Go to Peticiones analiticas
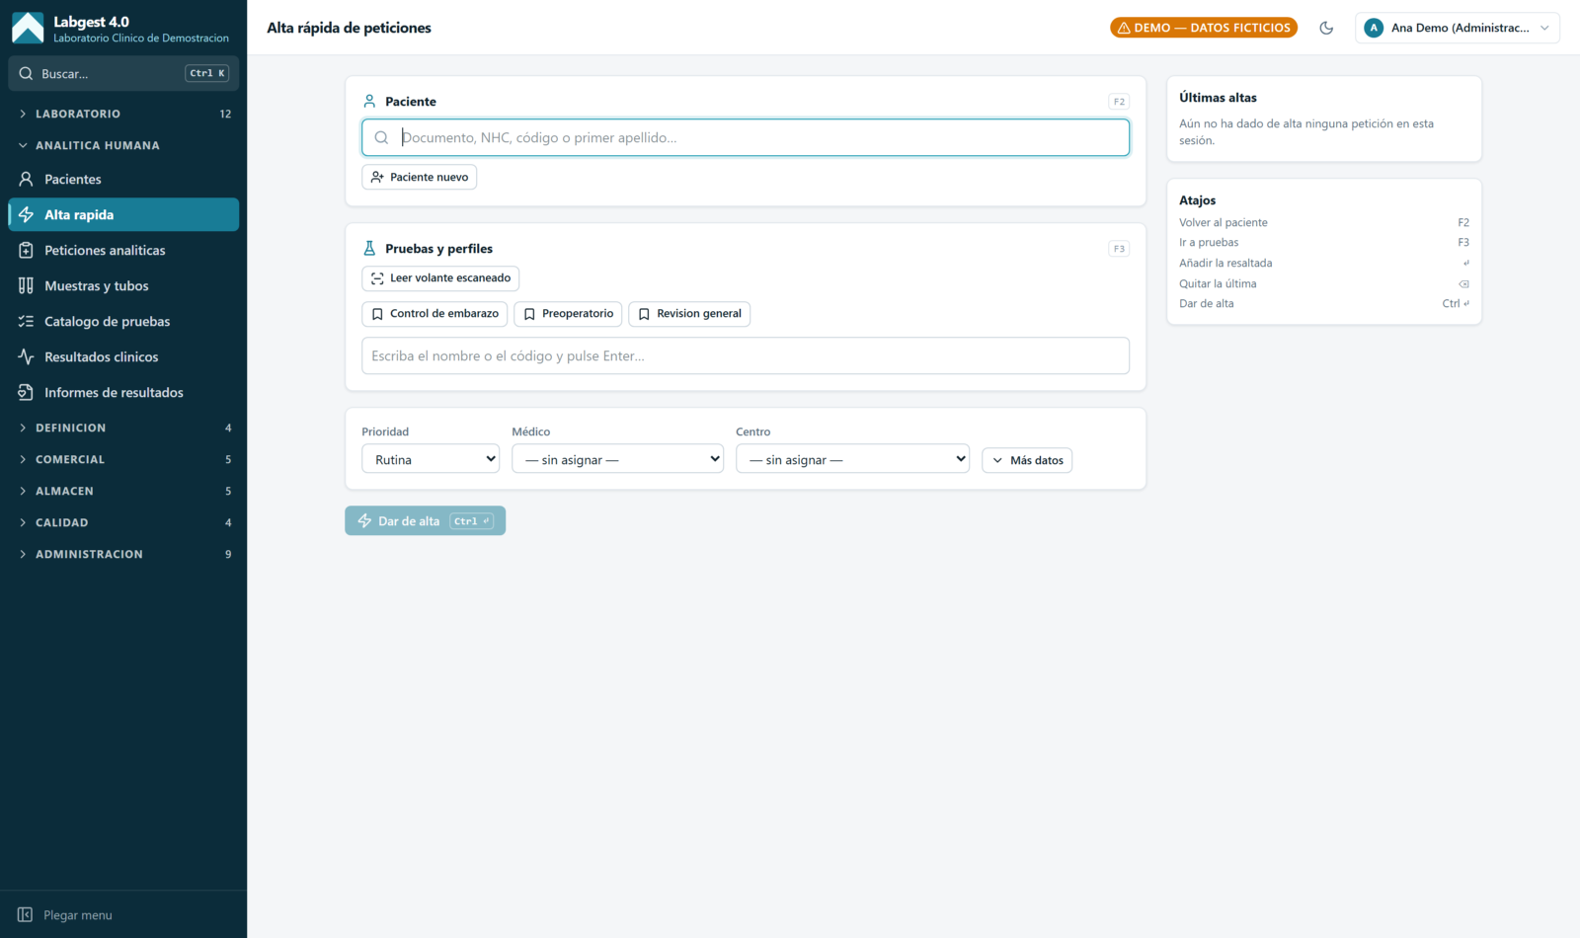This screenshot has width=1580, height=938. [123, 250]
